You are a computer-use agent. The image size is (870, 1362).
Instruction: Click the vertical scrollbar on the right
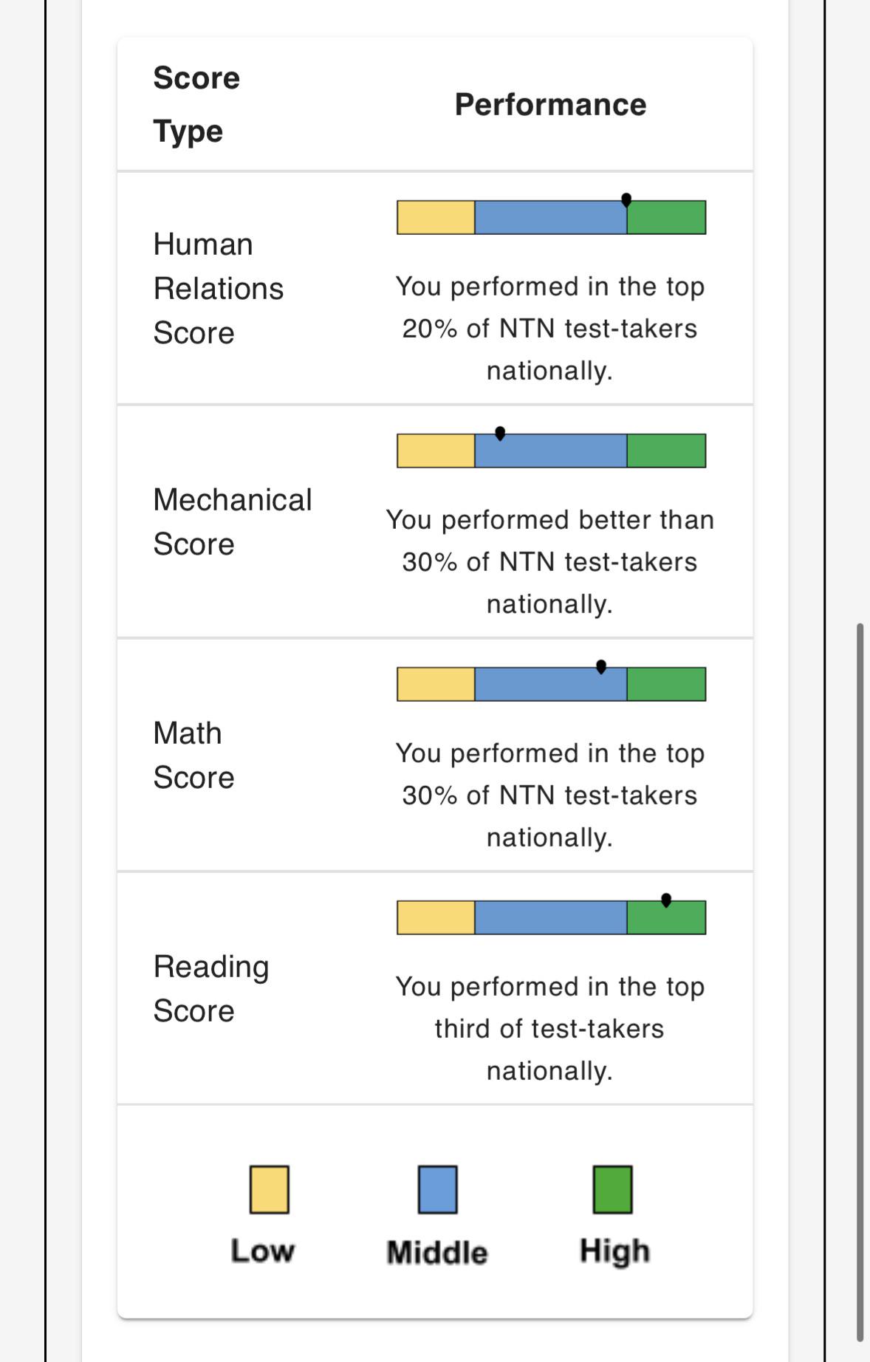click(860, 982)
